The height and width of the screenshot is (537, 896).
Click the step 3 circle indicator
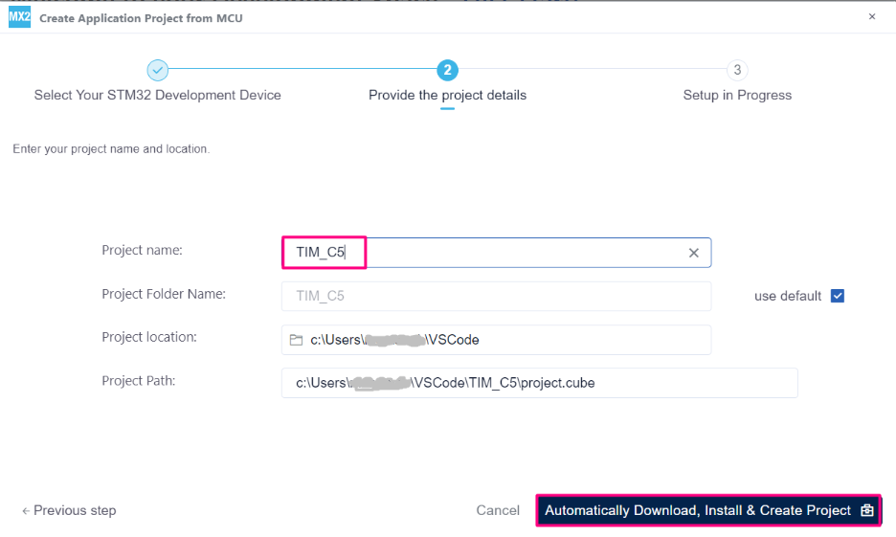(737, 70)
